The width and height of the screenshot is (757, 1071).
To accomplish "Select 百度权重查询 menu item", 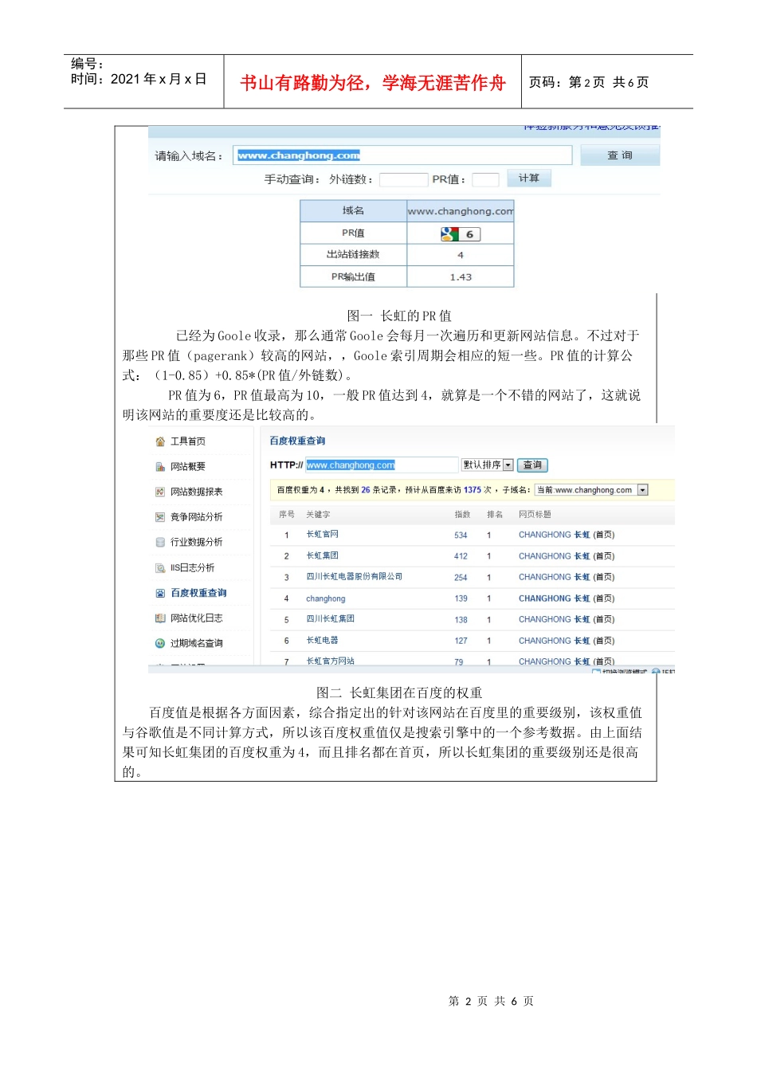I will coord(198,593).
